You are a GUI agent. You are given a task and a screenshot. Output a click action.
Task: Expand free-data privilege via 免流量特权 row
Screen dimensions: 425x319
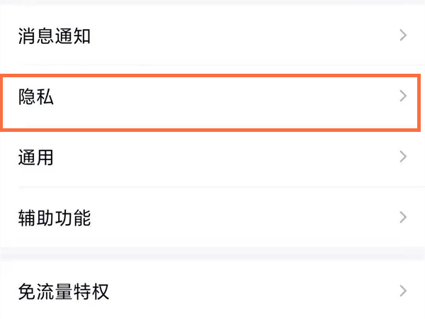coord(212,291)
